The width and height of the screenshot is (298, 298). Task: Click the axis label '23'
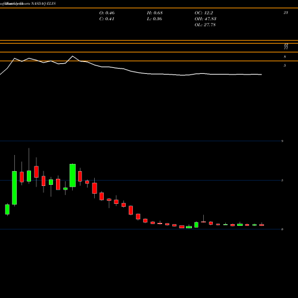coord(285,13)
